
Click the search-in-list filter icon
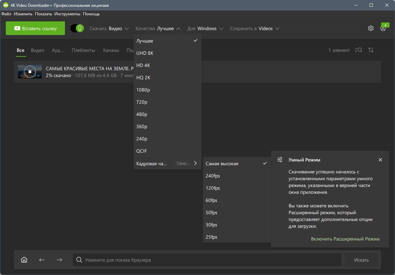coord(359,50)
